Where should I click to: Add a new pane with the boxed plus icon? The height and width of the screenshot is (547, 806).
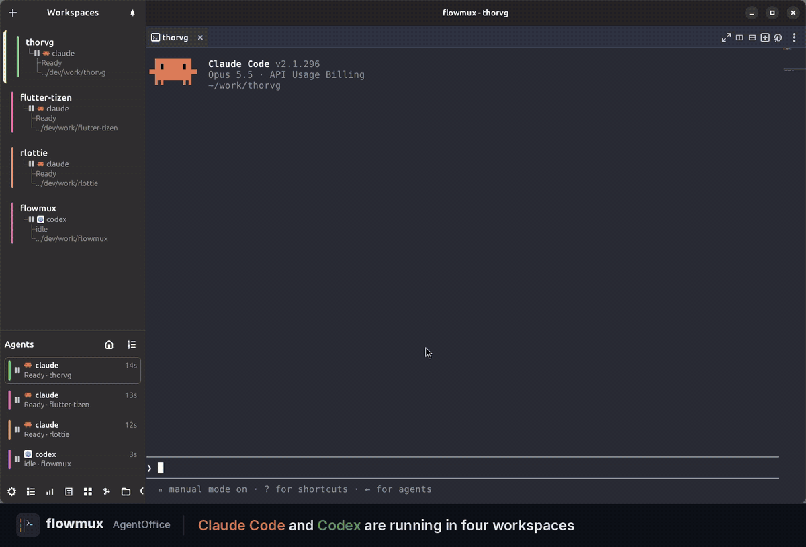tap(765, 38)
